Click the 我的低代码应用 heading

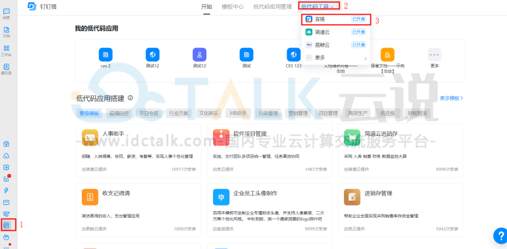pos(97,29)
